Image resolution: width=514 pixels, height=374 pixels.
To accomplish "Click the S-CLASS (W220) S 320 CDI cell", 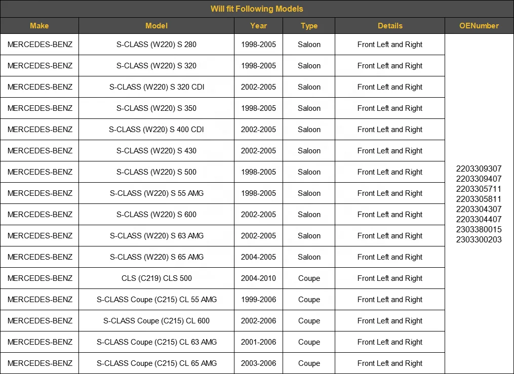I will (156, 87).
